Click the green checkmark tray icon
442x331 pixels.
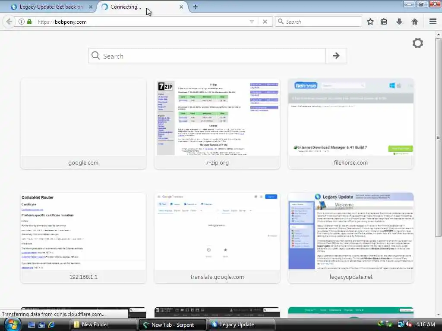tap(389, 324)
